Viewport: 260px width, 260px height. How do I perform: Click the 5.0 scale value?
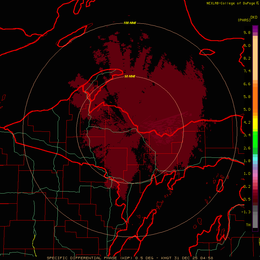pos(247,109)
